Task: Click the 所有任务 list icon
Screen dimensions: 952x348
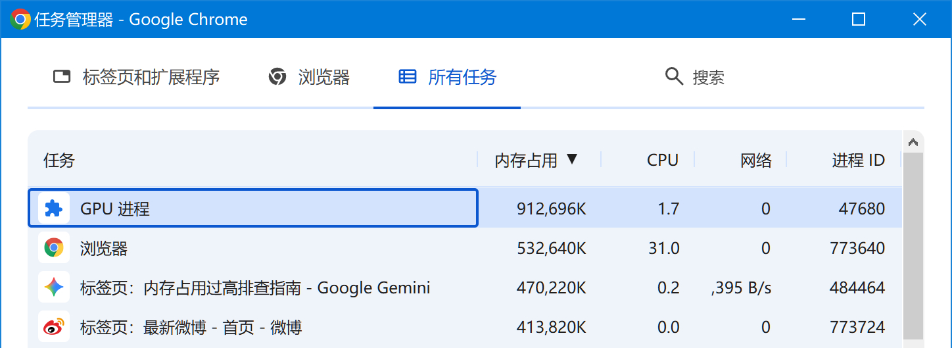Action: [x=408, y=77]
